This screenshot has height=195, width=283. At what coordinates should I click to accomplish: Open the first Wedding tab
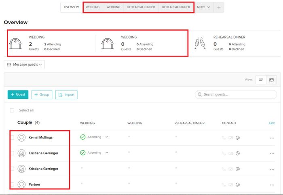click(93, 7)
